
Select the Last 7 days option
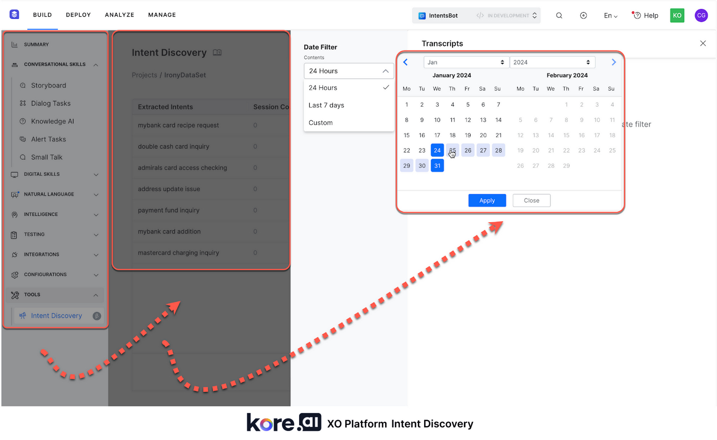click(349, 105)
